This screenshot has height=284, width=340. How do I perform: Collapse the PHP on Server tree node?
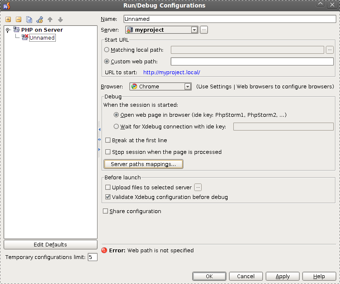click(x=8, y=30)
